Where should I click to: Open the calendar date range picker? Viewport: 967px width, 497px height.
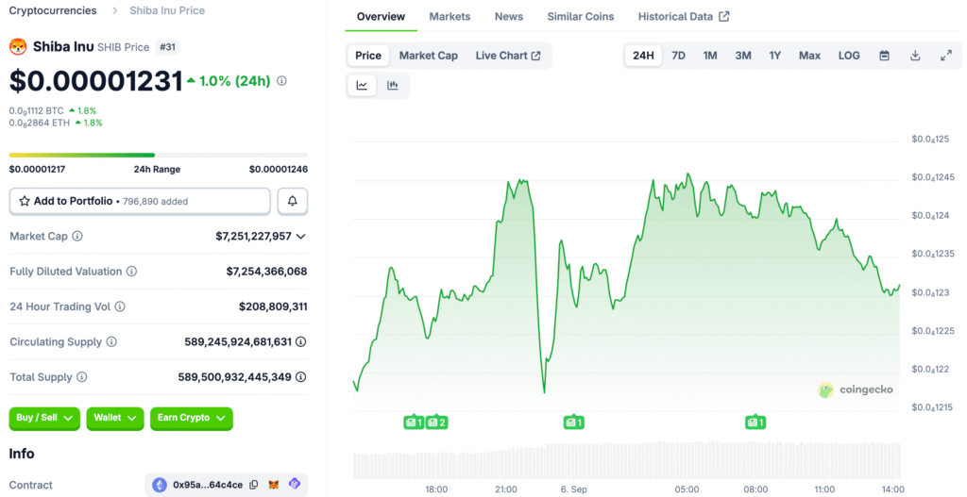pos(884,56)
